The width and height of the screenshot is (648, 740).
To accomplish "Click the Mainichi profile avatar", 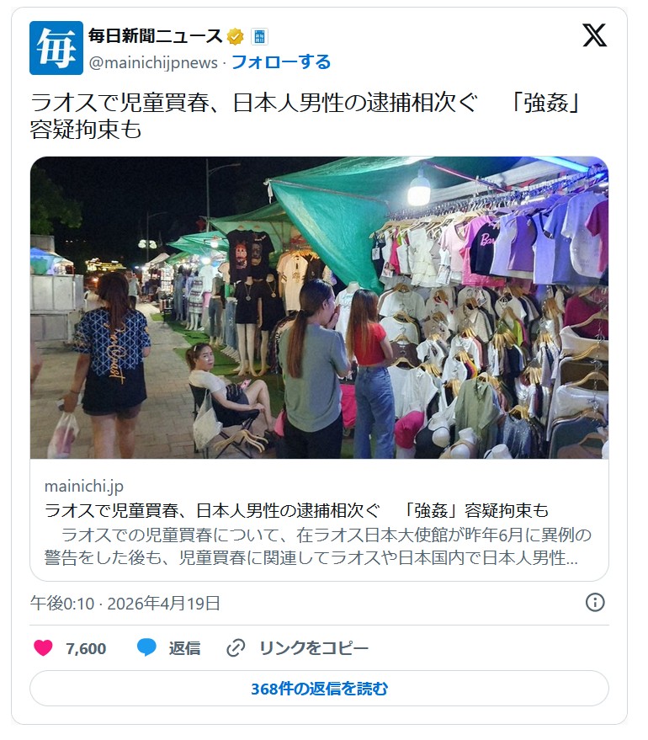I will (56, 48).
